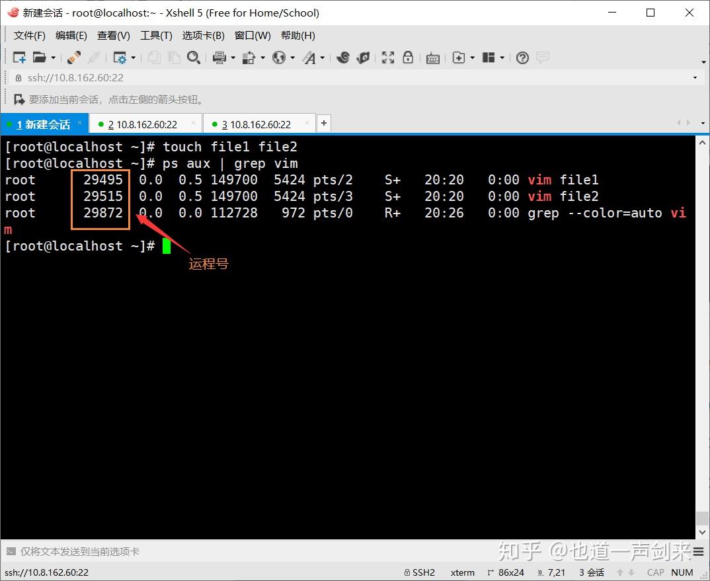The height and width of the screenshot is (581, 710).
Task: Open the file transfer icon
Action: (x=249, y=58)
